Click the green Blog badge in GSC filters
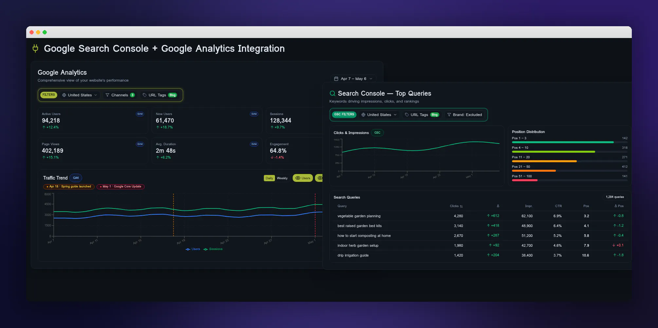This screenshot has width=658, height=328. click(435, 115)
